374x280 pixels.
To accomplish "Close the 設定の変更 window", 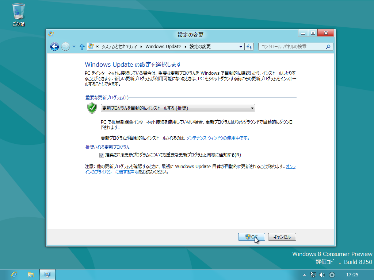I will pos(326,33).
